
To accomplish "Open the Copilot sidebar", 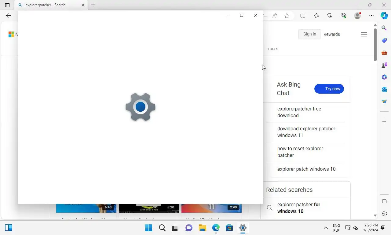I will click(x=384, y=16).
